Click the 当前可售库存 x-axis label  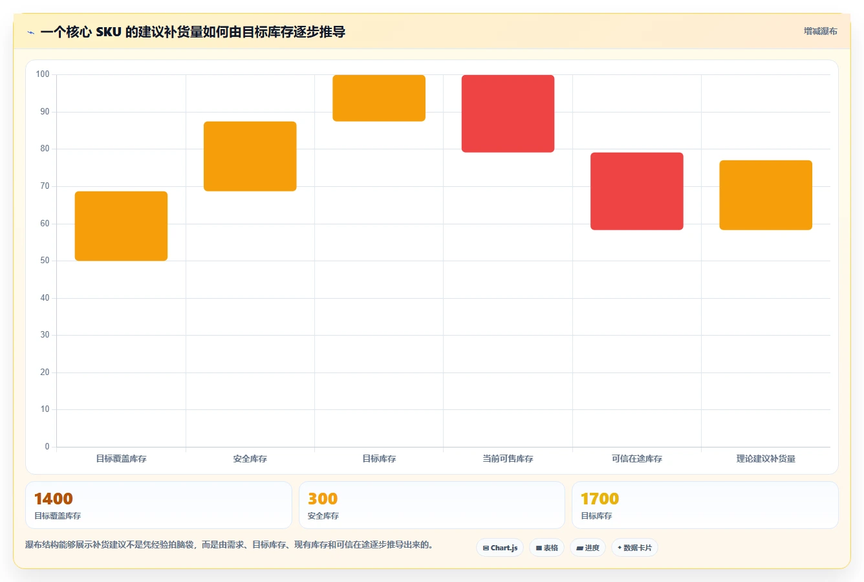508,458
